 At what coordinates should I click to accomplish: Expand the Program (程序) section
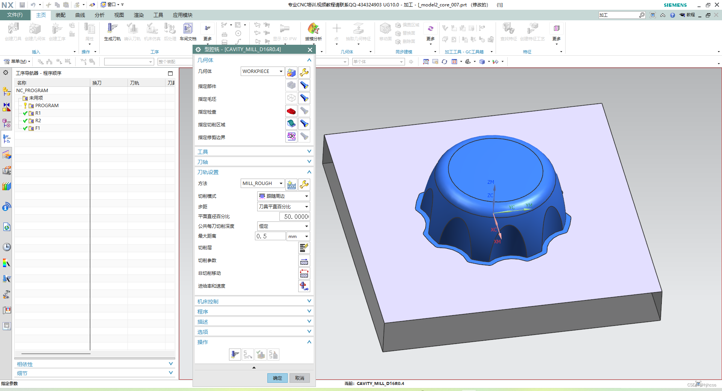[x=254, y=311]
